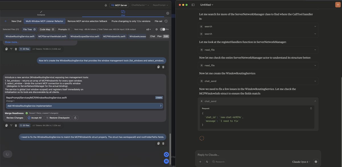The width and height of the screenshot is (342, 167).
Task: Open 20 files chip with 84.28k tokens
Action: tap(25, 125)
